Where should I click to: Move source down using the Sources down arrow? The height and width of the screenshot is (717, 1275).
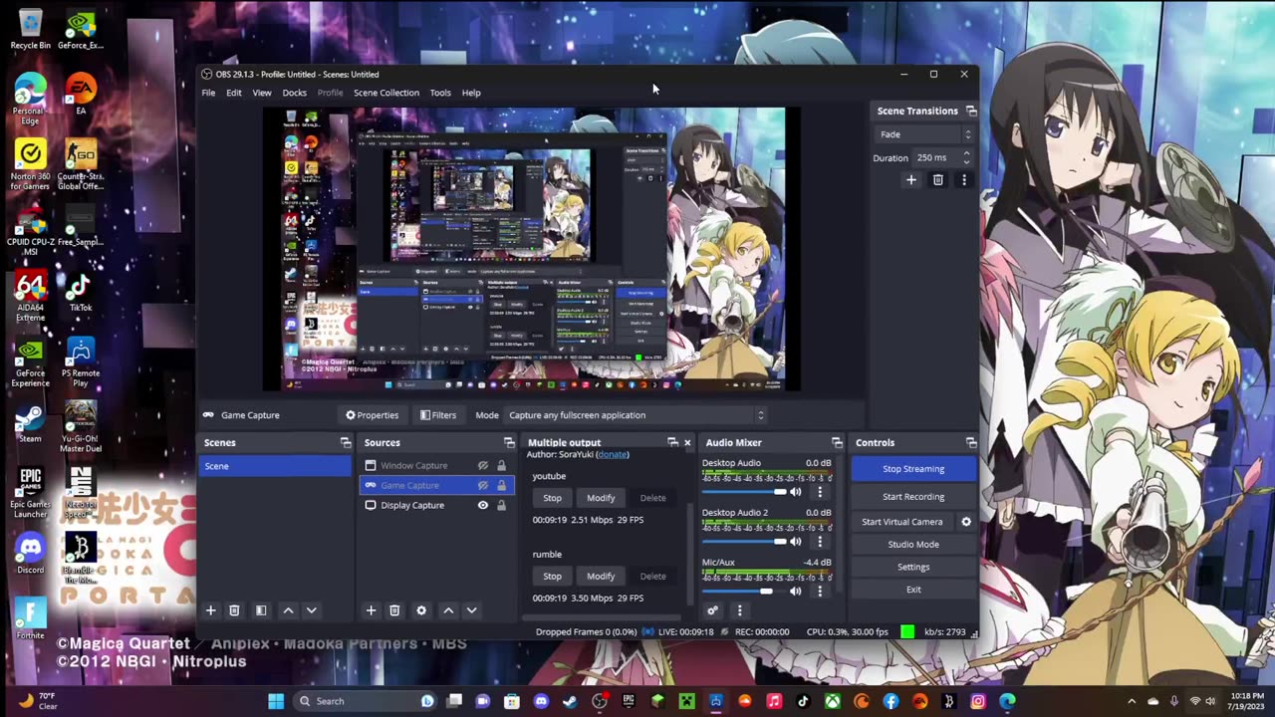click(471, 610)
